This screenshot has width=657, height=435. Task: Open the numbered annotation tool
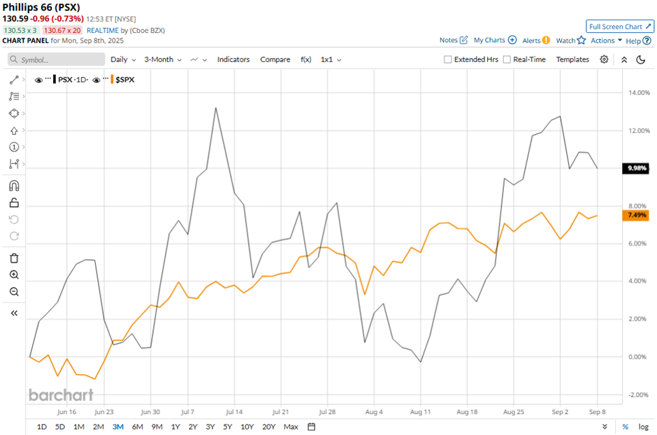(14, 147)
